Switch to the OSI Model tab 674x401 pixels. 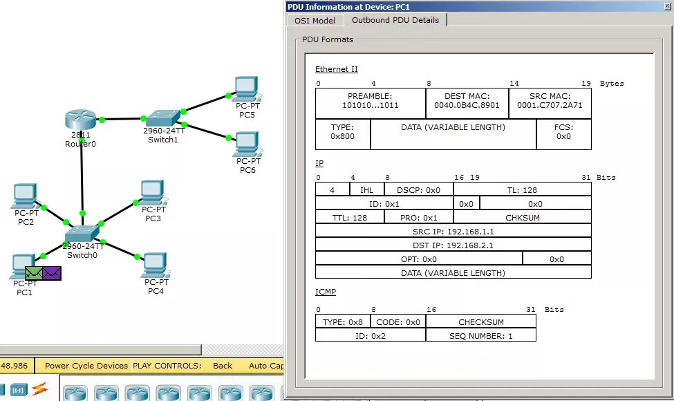pyautogui.click(x=315, y=21)
